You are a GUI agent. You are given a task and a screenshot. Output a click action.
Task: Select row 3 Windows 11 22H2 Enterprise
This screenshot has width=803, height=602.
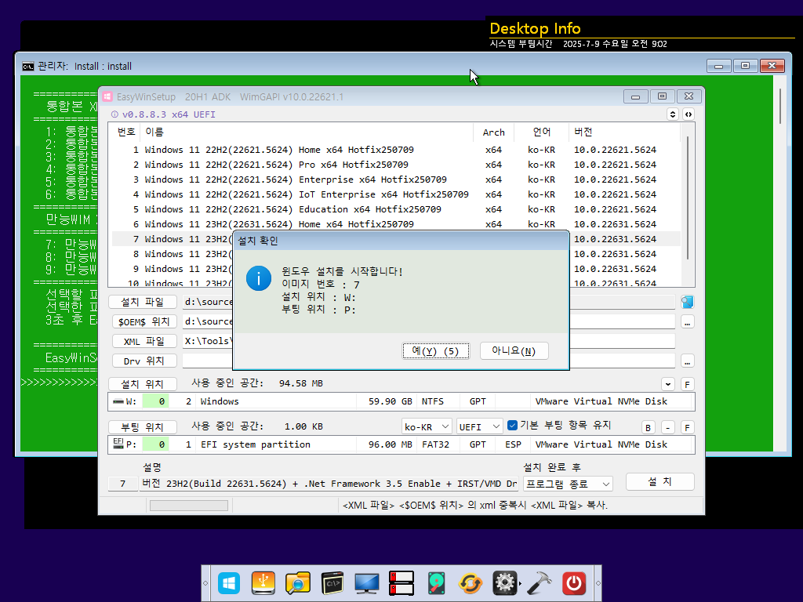tap(396, 180)
